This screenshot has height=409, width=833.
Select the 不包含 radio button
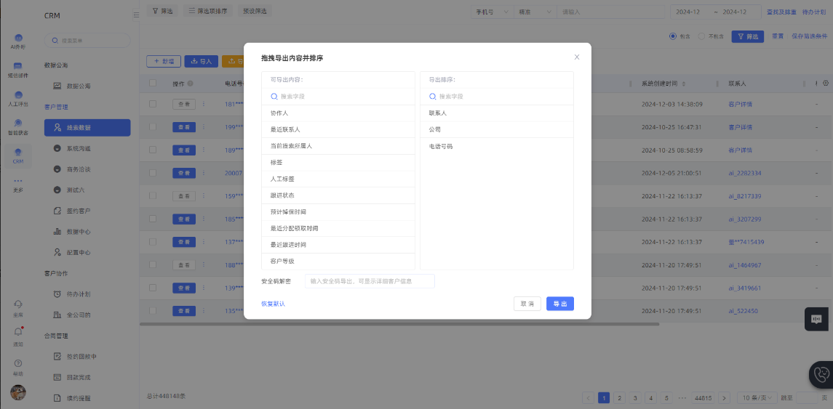coord(701,36)
